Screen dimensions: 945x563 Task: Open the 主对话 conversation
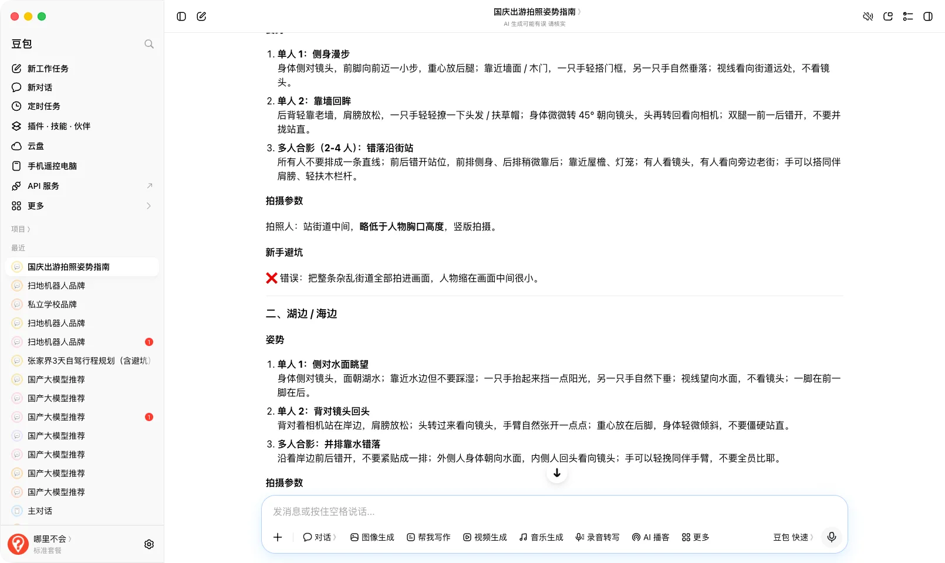coord(82,511)
